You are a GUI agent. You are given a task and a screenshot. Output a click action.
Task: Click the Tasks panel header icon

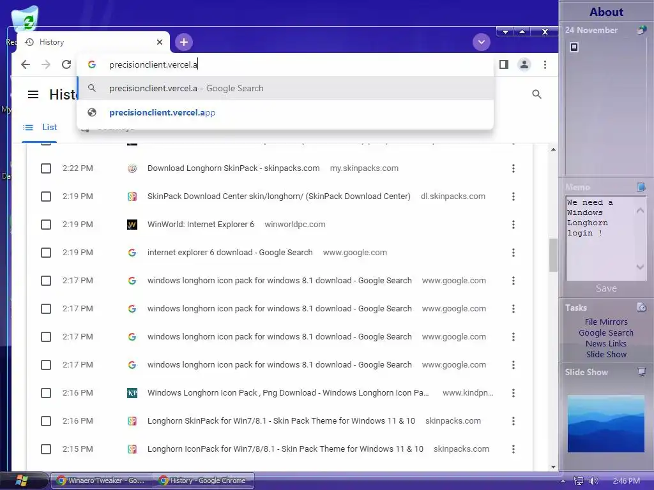tap(641, 308)
